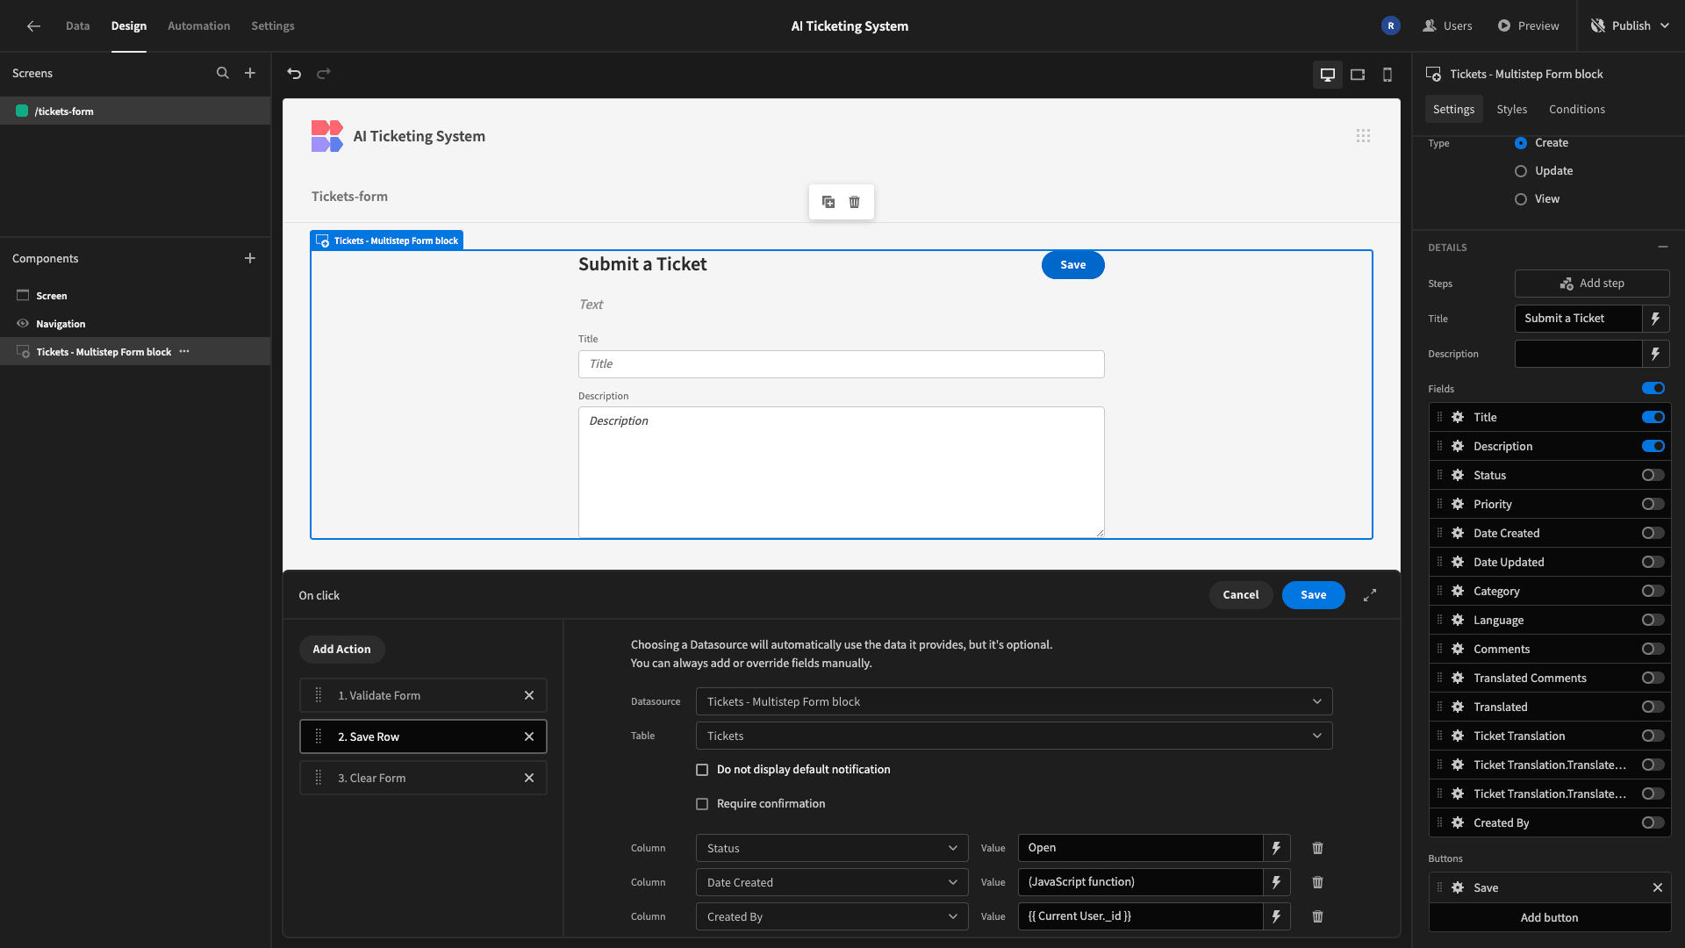Screen dimensions: 1685x948
Task: Click Cancel in On click panel
Action: 1241,595
